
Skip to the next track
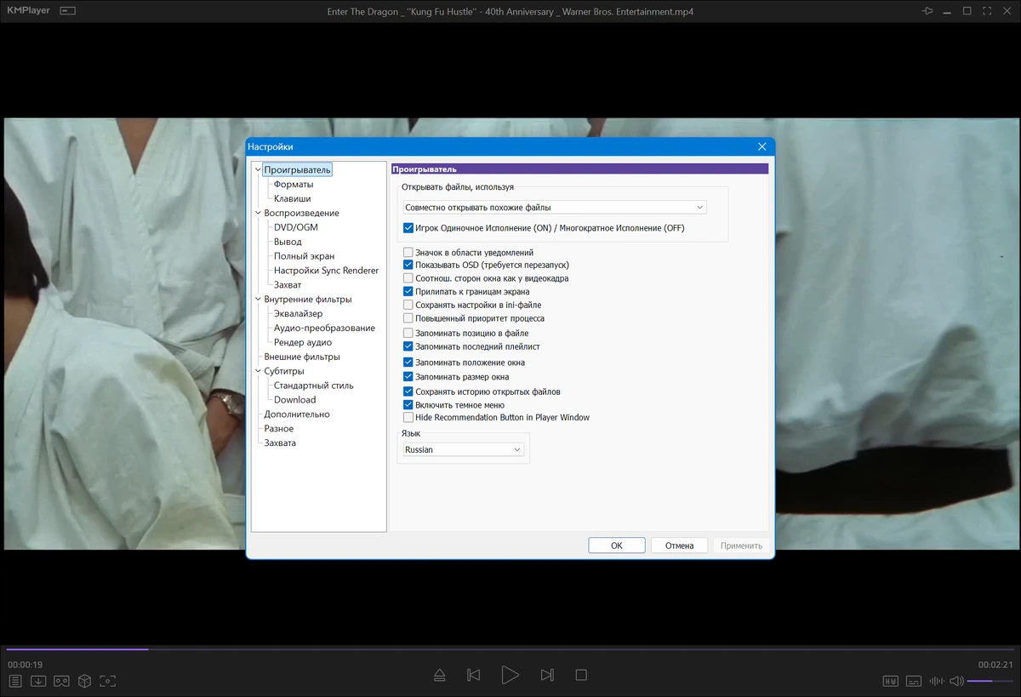(547, 675)
